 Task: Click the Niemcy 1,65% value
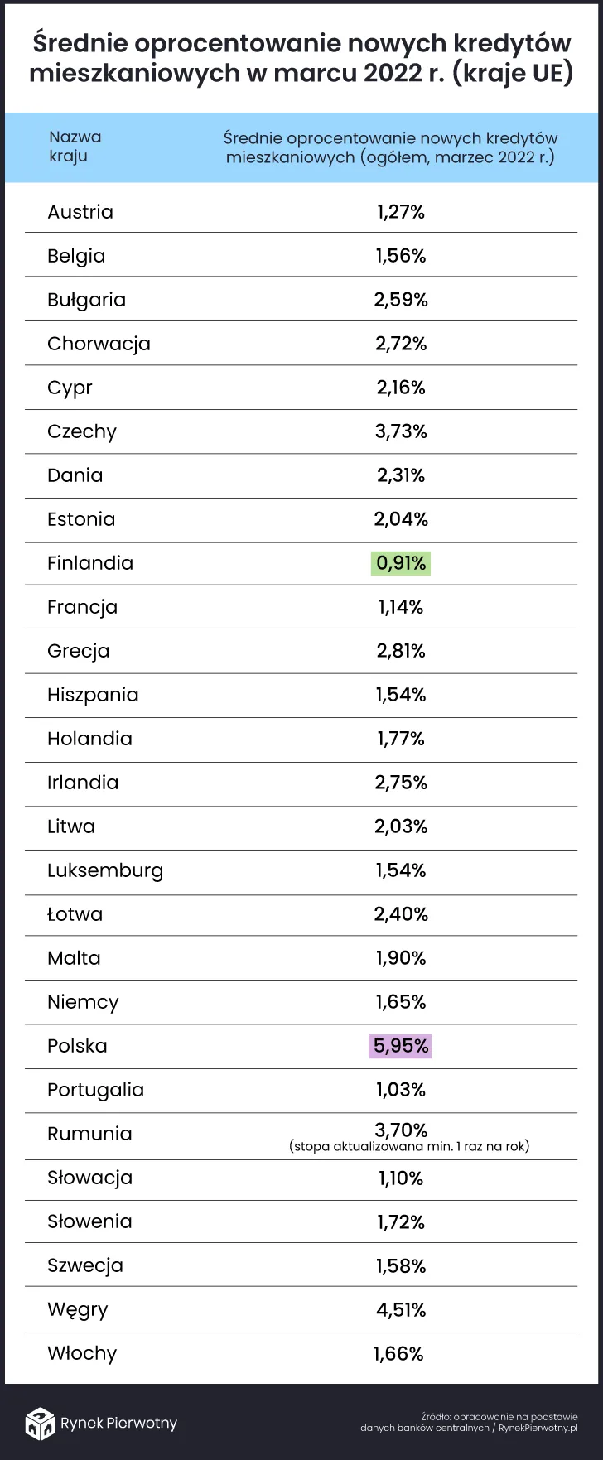tap(401, 1002)
